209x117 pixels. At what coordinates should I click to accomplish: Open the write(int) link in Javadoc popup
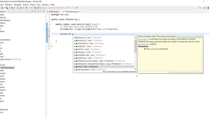coord(144,44)
